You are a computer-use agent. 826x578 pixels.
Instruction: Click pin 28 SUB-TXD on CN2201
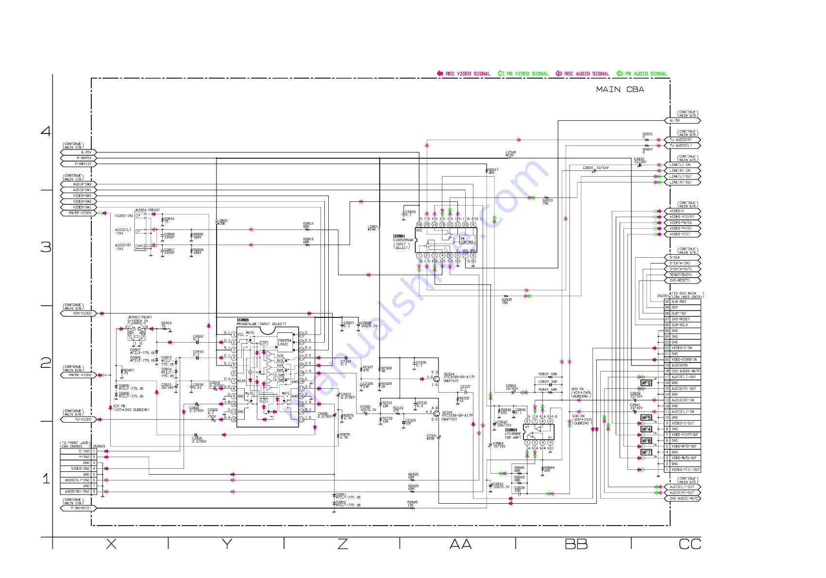(x=682, y=314)
